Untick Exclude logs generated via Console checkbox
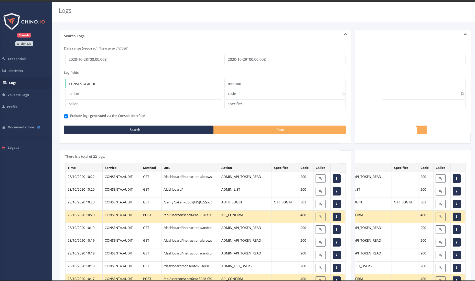Viewport: 475px width, 281px height. [66, 116]
